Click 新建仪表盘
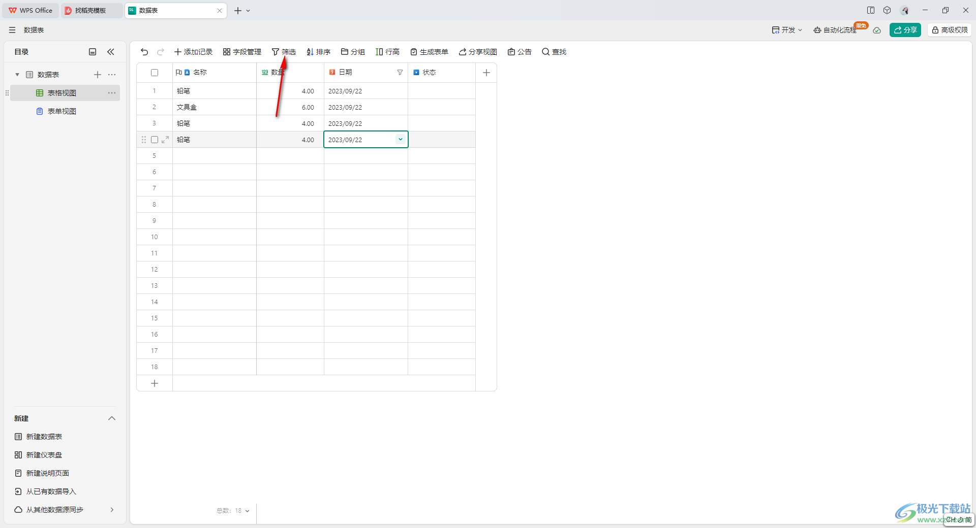This screenshot has width=976, height=528. pyautogui.click(x=39, y=455)
